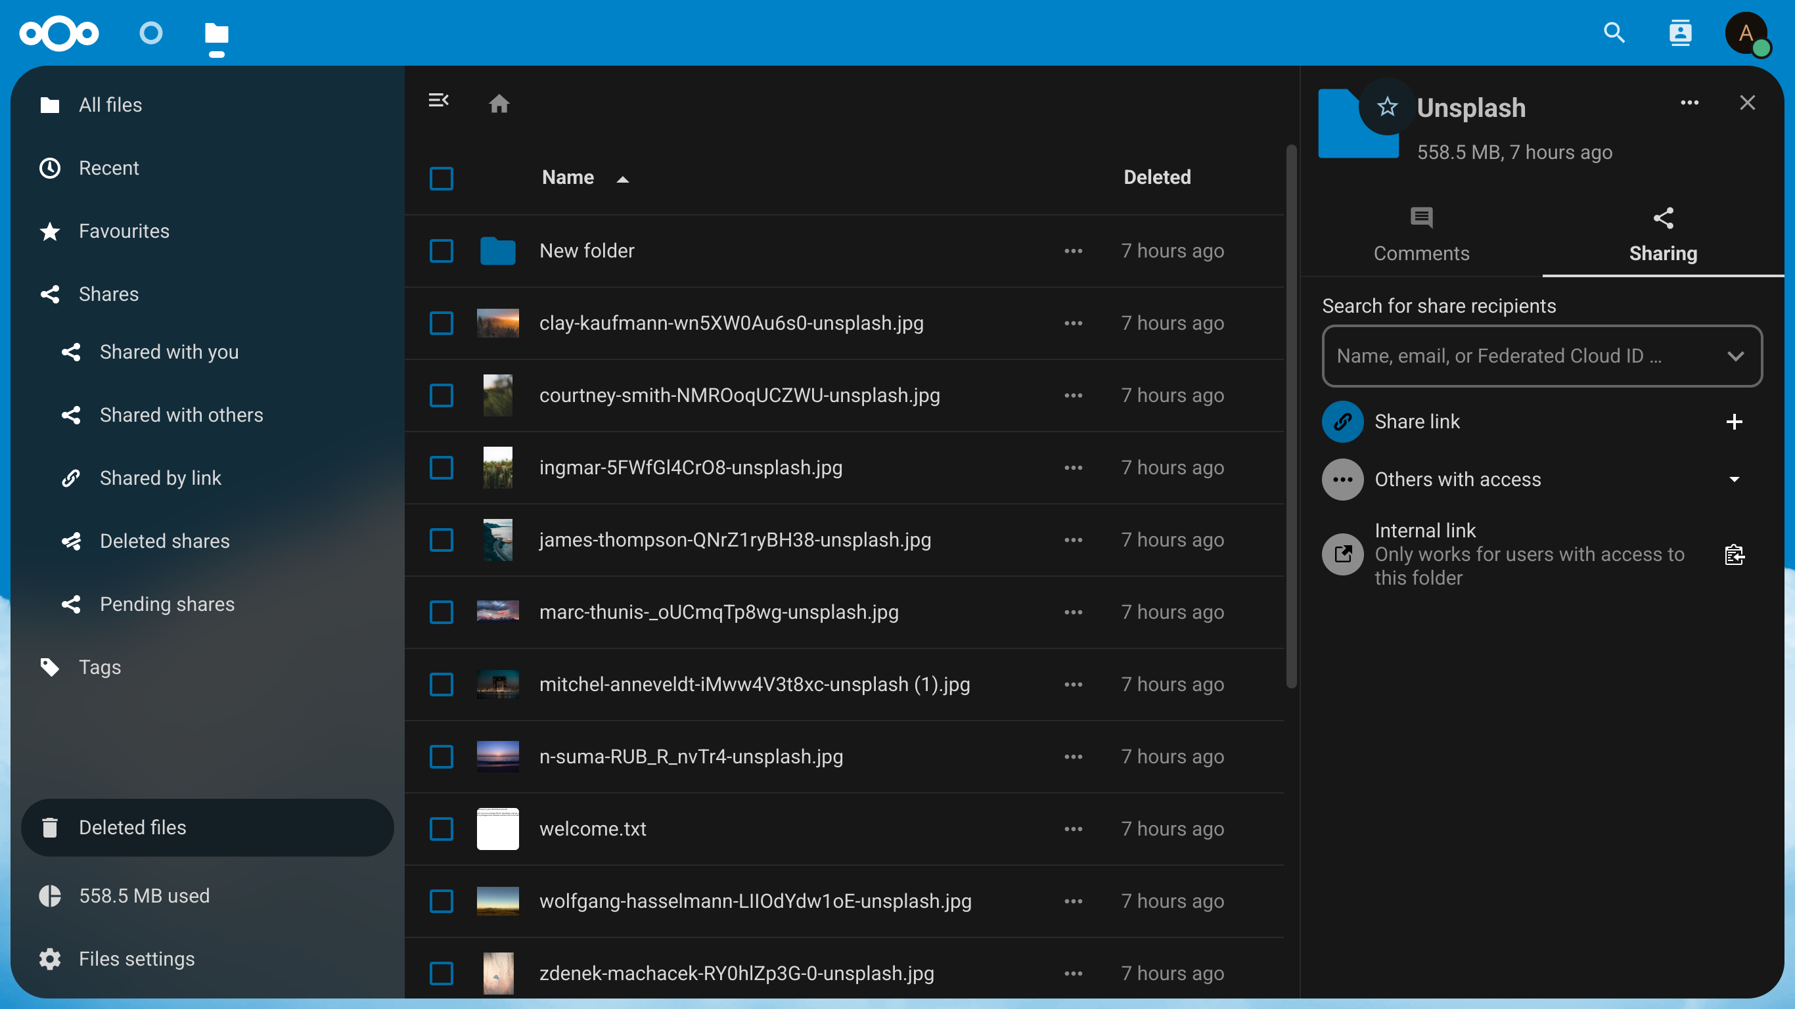
Task: Check the box for ingmar-5FWfGI4CrO8-unsplash.jpg
Action: click(441, 468)
